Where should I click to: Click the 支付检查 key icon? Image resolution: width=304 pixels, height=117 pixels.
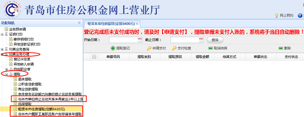[x=174, y=48]
